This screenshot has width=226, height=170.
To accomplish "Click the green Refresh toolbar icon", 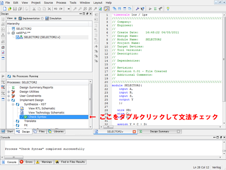I will 100,9.
